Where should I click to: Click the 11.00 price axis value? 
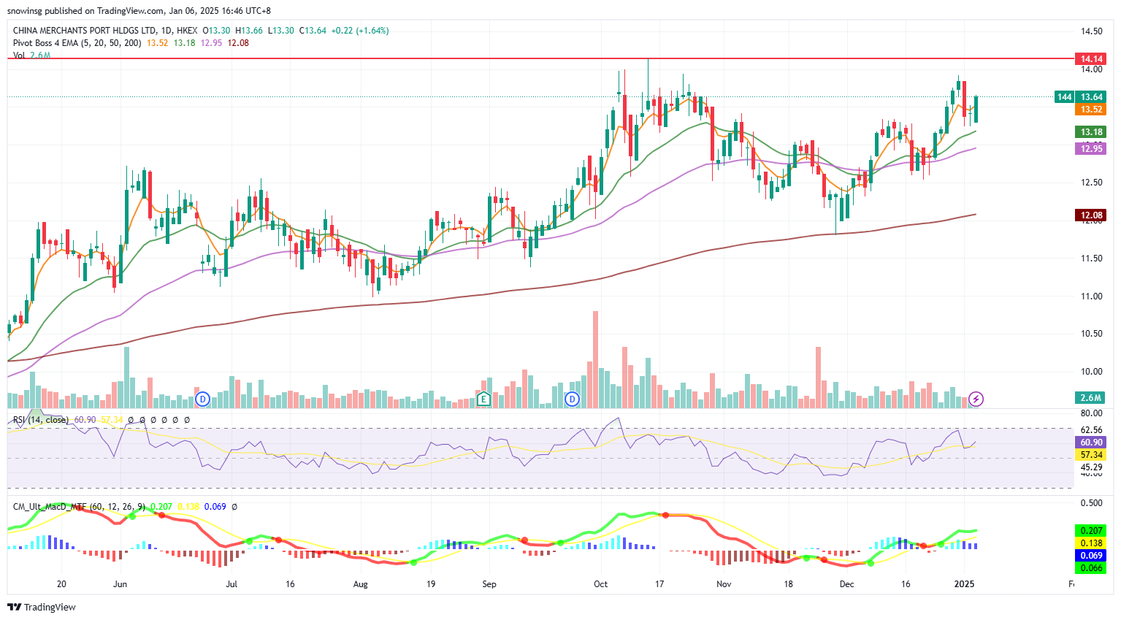click(1092, 296)
